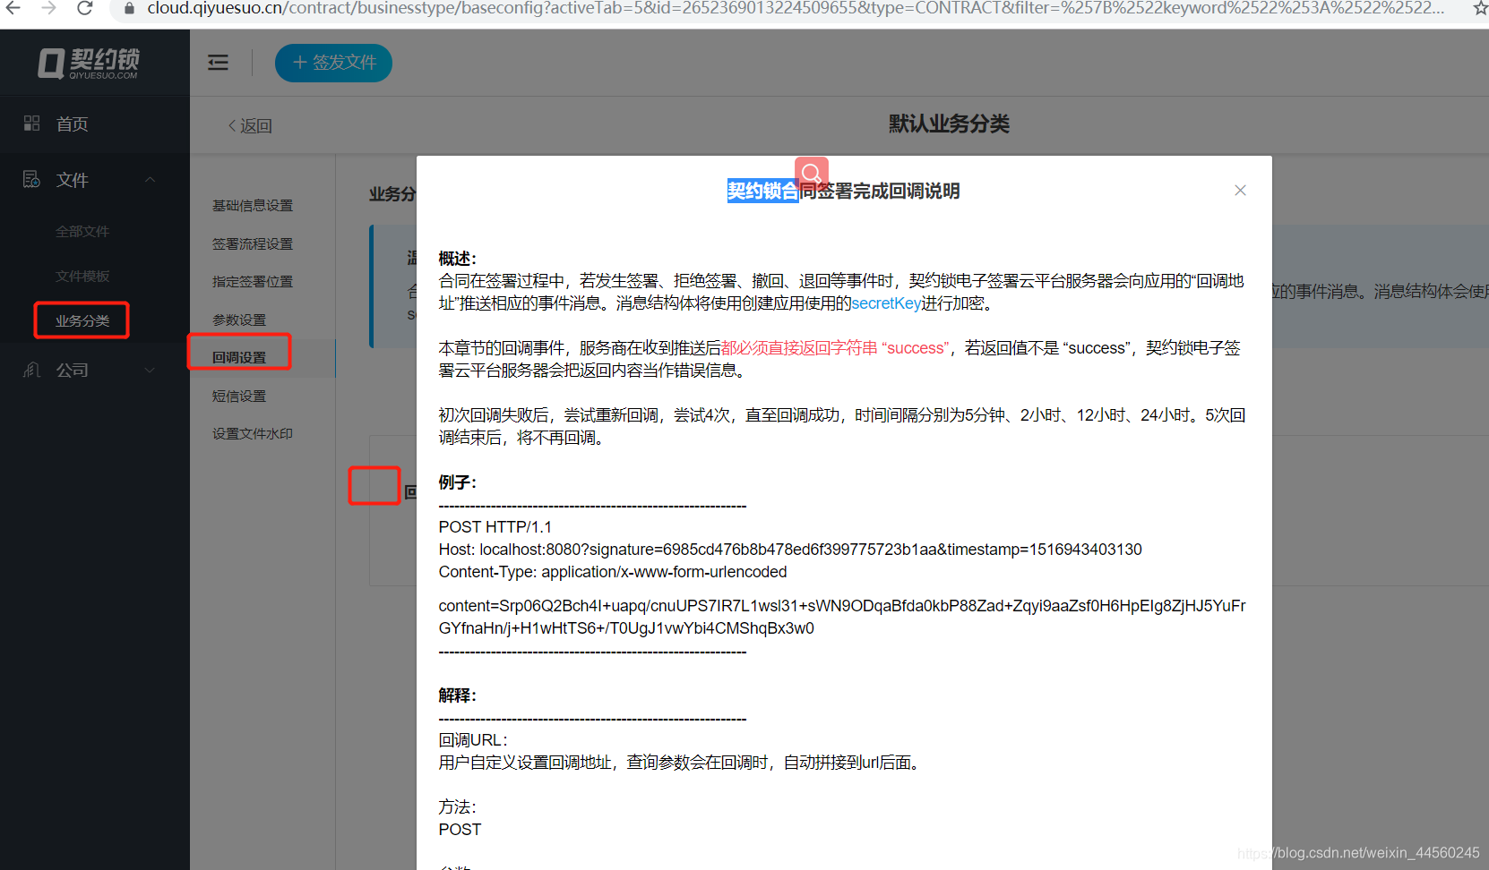Click the content=Srp06Q2Bch4I encoded string
The width and height of the screenshot is (1489, 870).
(842, 617)
